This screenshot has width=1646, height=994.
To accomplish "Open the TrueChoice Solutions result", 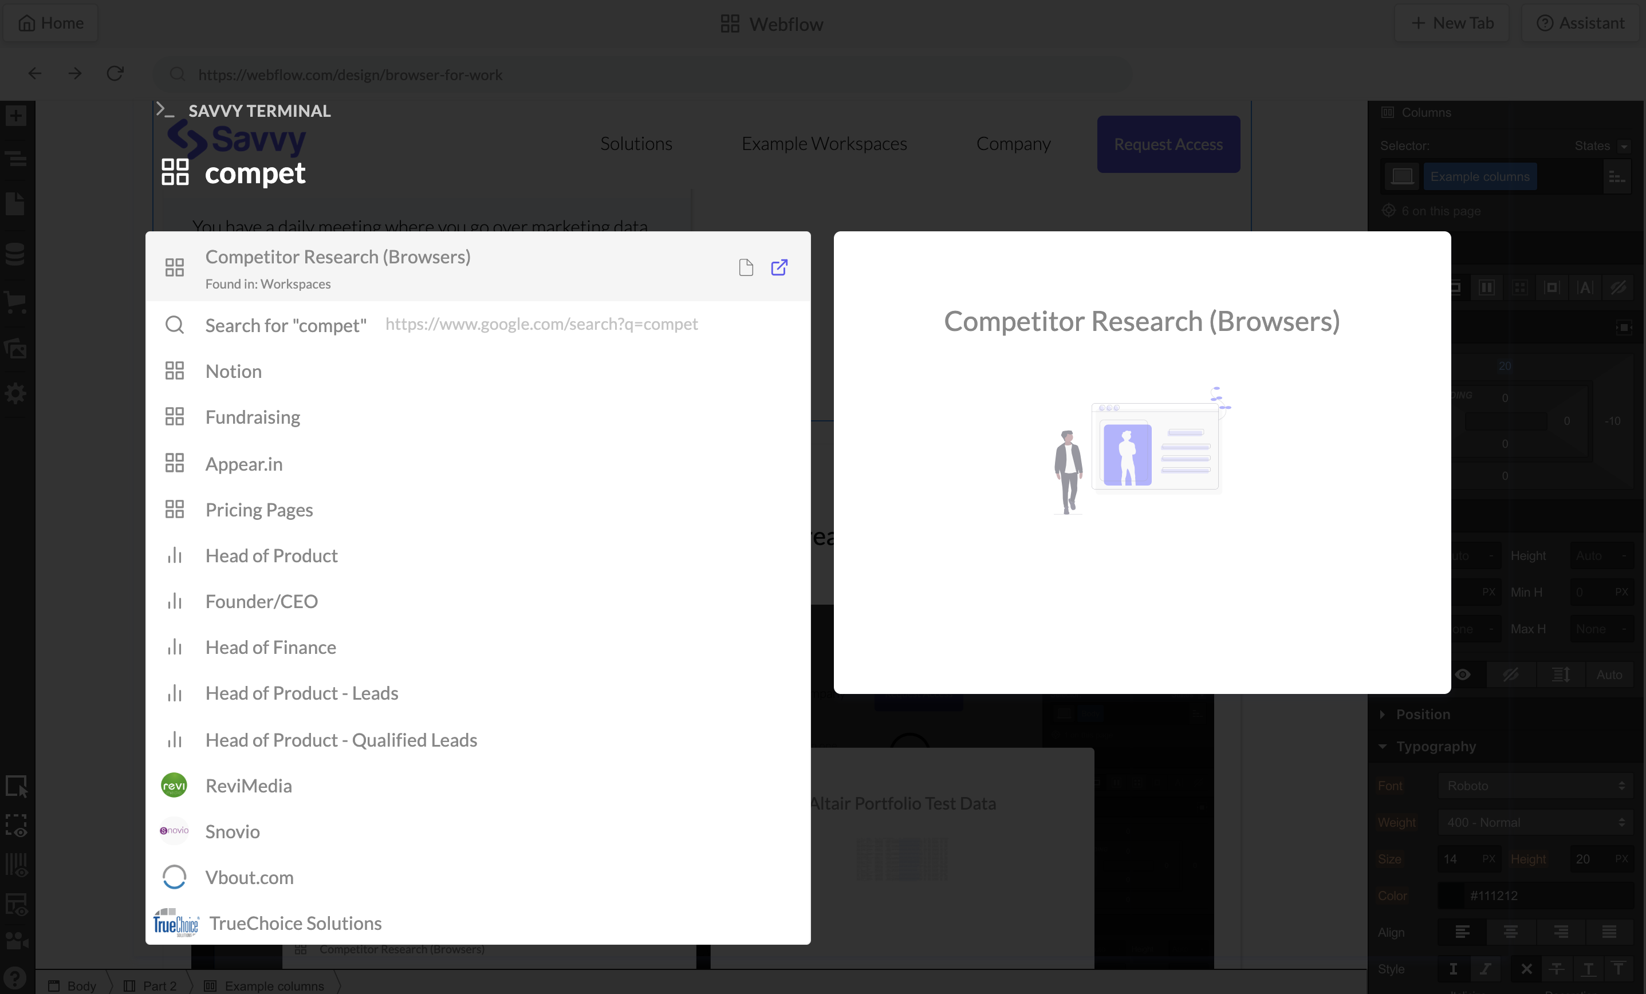I will (x=478, y=923).
